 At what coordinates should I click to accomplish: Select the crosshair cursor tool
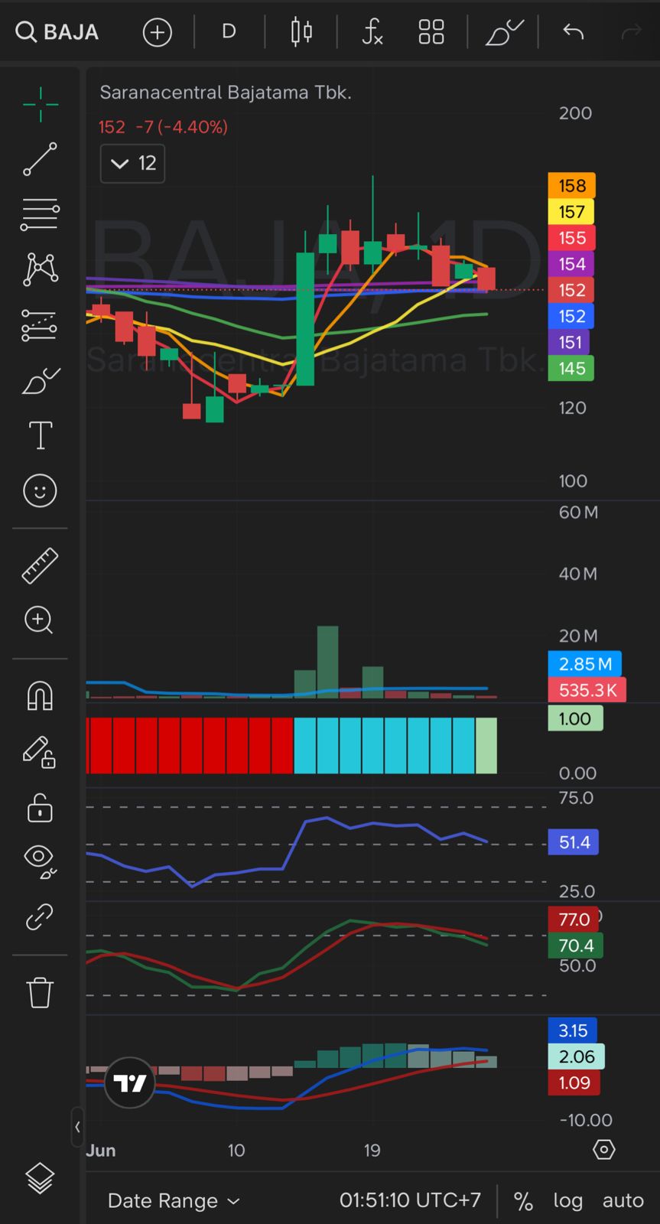click(40, 105)
